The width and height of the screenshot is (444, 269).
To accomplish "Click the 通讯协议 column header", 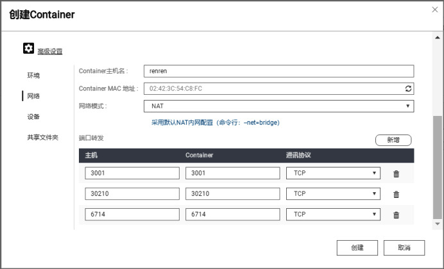I will point(298,155).
